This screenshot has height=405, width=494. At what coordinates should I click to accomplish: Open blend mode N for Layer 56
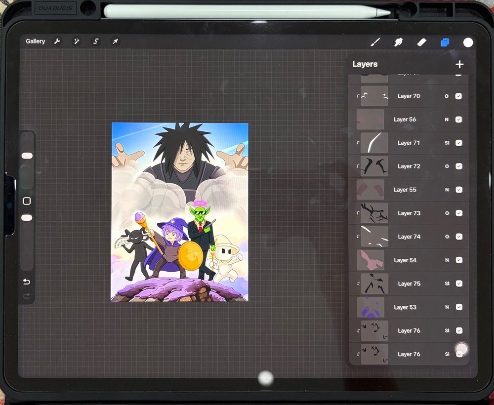pos(447,120)
